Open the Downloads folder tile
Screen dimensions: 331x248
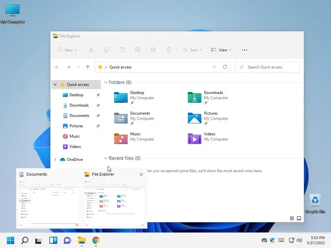point(208,98)
